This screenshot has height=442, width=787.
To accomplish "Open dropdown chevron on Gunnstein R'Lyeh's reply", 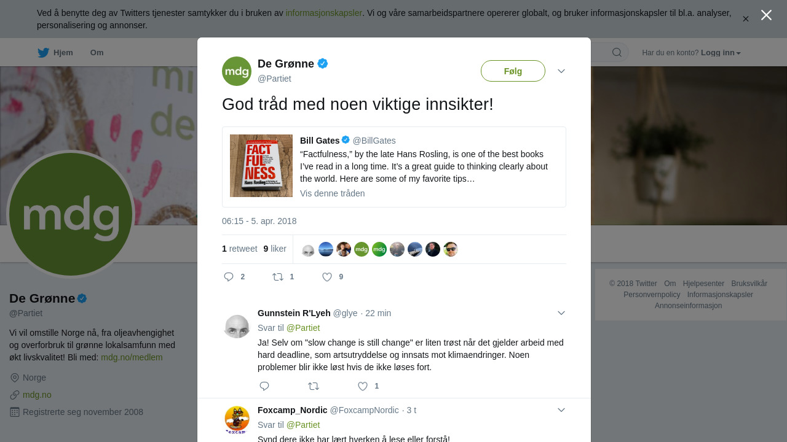I will coord(561,313).
